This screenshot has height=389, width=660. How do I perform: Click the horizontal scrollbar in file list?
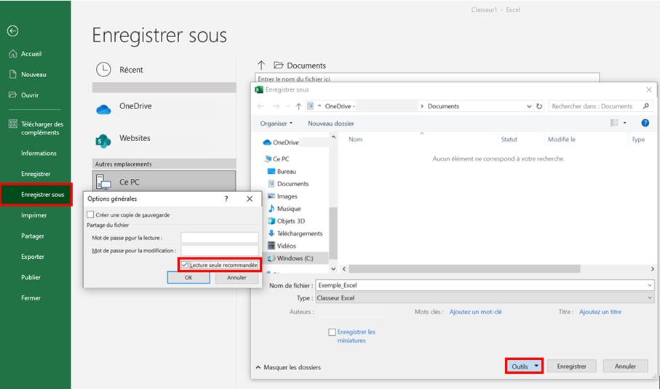point(464,269)
